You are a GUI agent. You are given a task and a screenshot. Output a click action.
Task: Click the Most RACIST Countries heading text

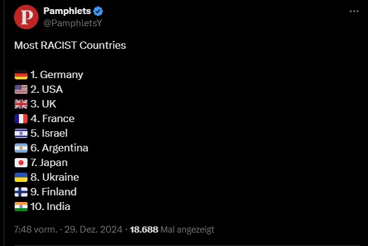tap(70, 45)
